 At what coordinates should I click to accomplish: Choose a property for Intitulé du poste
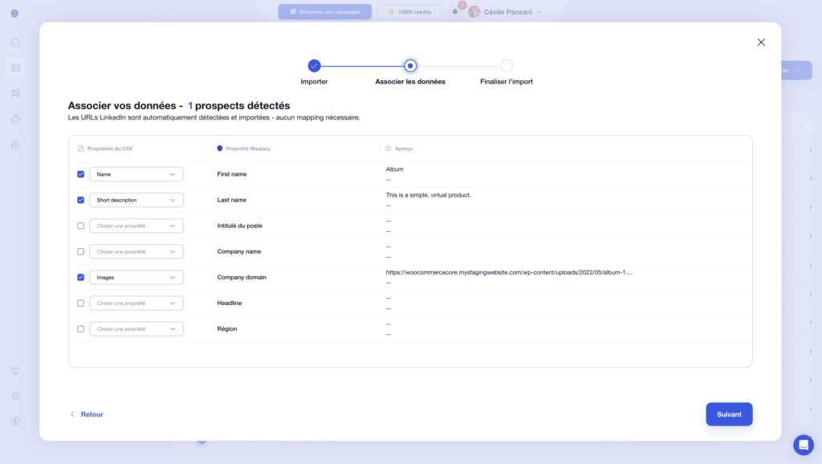136,226
